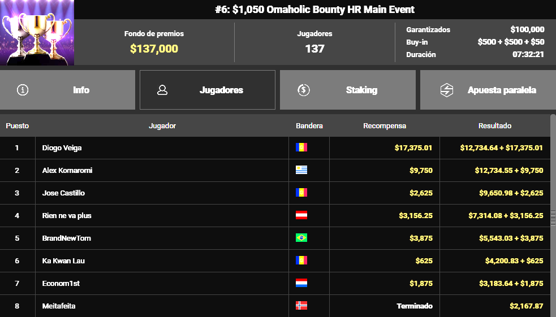Sort by the Recompensa column header

(385, 125)
